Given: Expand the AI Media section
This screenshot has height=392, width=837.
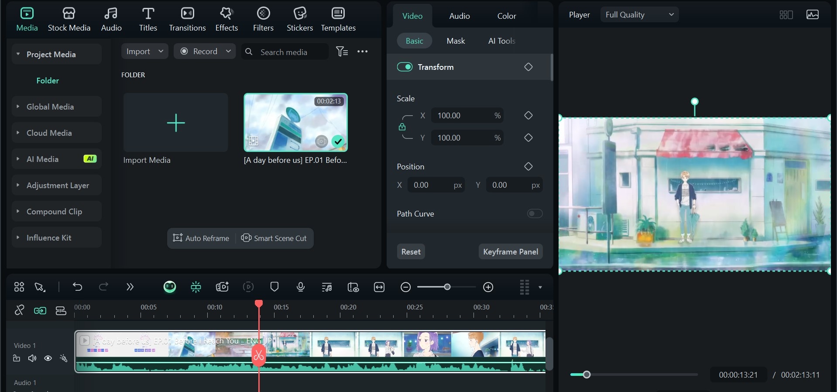Looking at the screenshot, I should pyautogui.click(x=18, y=159).
